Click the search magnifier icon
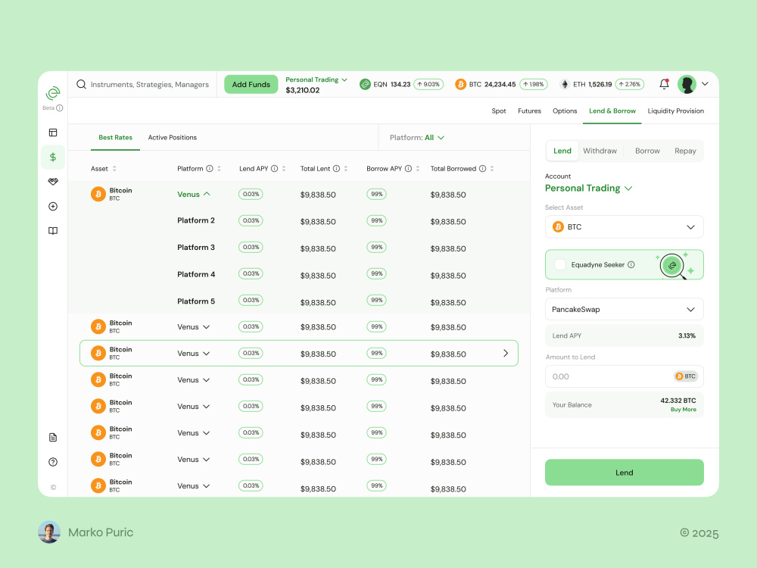 81,84
